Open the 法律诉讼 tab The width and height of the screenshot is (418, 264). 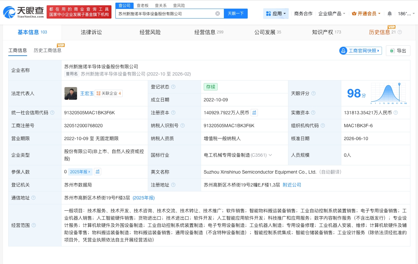point(91,32)
